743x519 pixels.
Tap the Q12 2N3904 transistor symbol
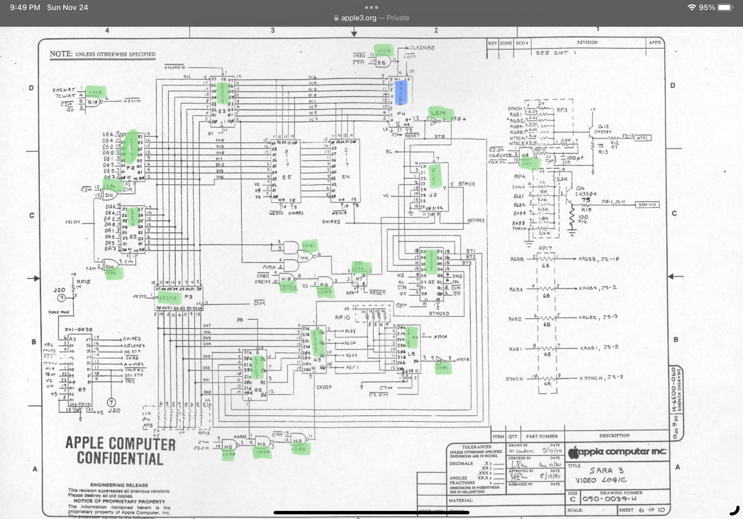(x=591, y=132)
